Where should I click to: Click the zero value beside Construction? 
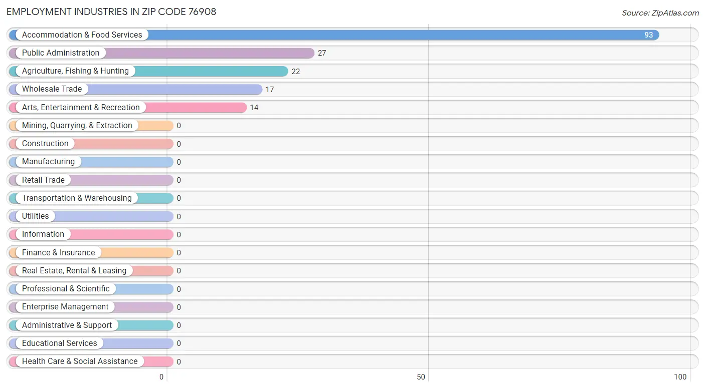tap(179, 144)
